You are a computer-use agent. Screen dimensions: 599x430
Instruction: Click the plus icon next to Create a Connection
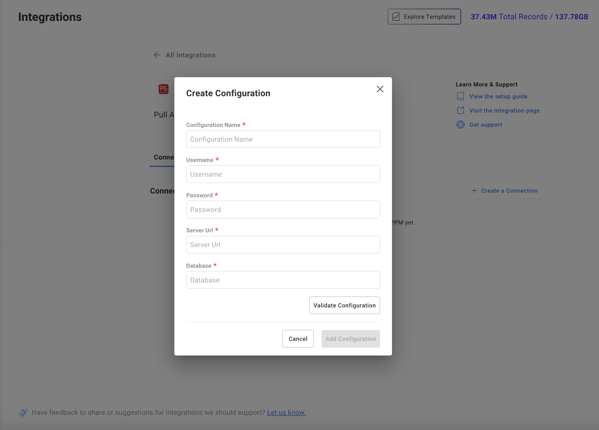pos(474,191)
